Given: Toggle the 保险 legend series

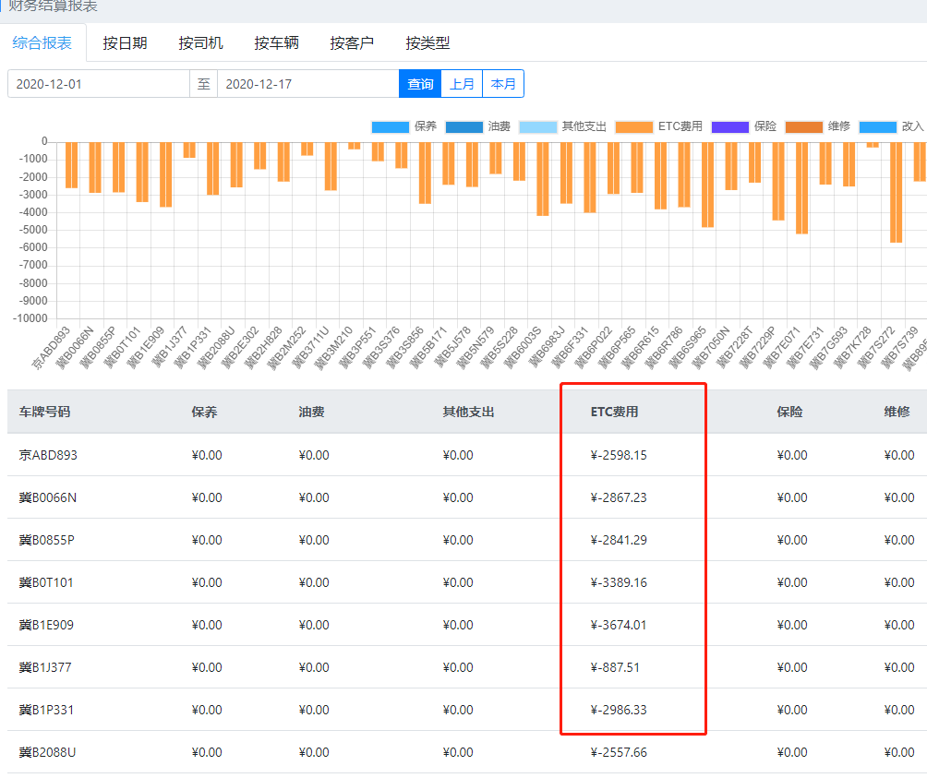Looking at the screenshot, I should pyautogui.click(x=729, y=126).
